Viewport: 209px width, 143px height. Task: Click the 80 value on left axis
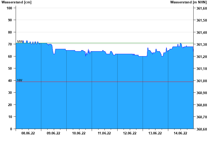10,32
